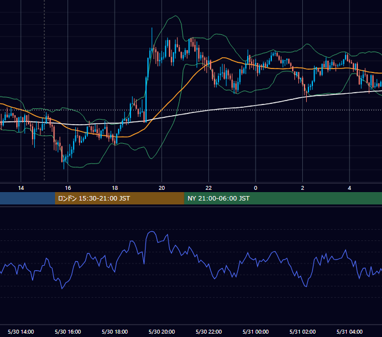The width and height of the screenshot is (382, 337).
Task: Click the 5/30 20:00 time label
Action: [162, 331]
